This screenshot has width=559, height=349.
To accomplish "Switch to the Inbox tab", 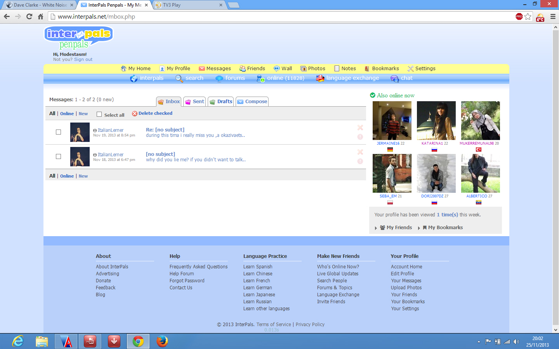I will tap(168, 102).
